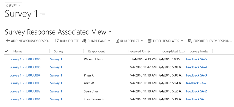Expand the Chart Pane dropdown arrow
This screenshot has height=107, width=234.
(109, 41)
